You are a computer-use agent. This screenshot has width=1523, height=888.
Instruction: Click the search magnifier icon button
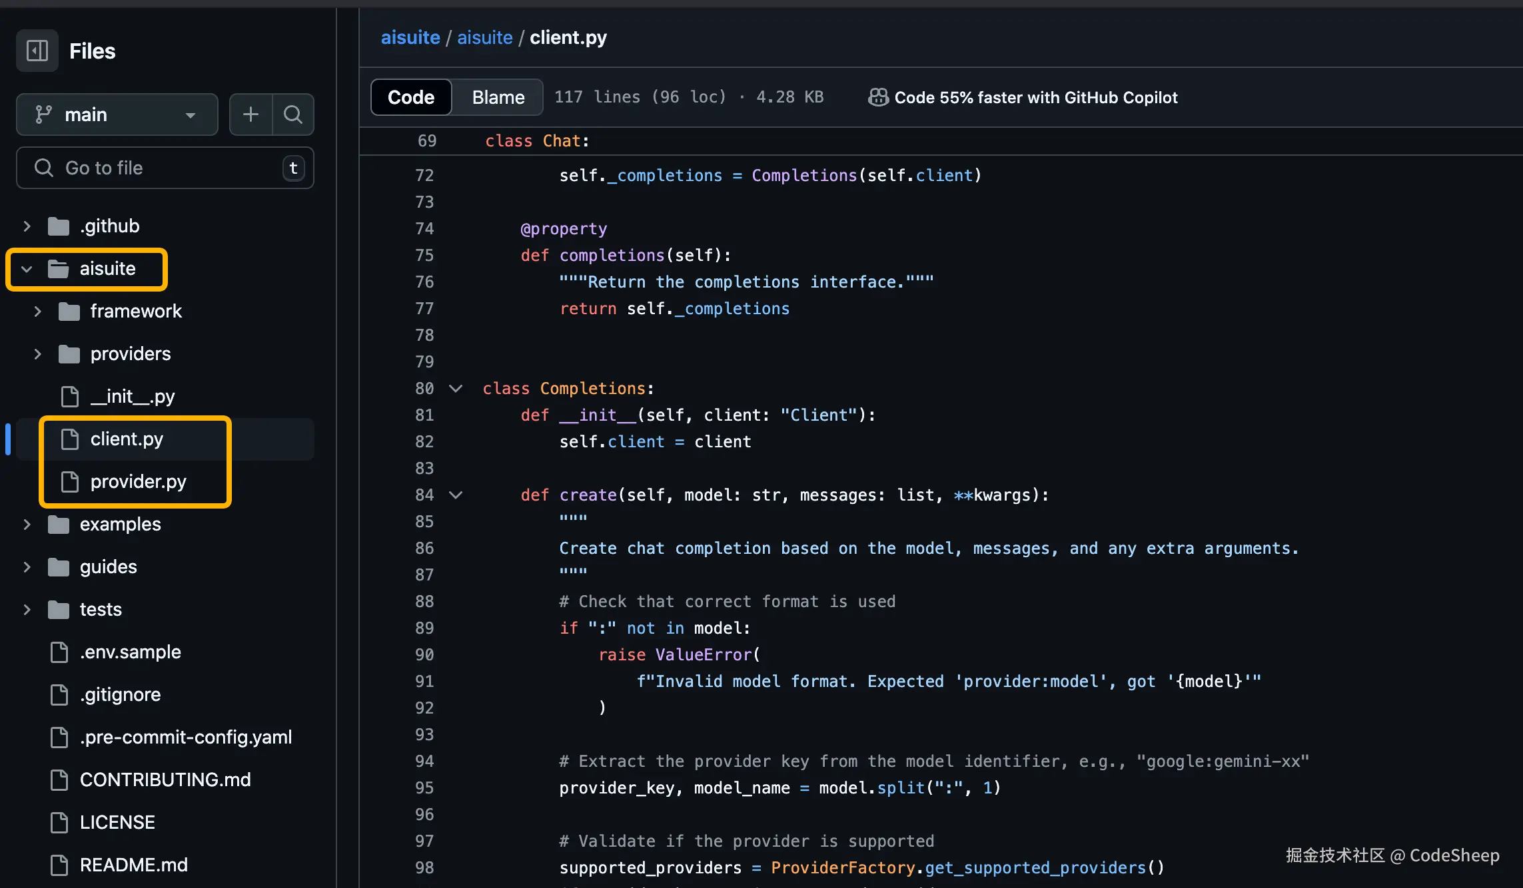click(x=292, y=114)
